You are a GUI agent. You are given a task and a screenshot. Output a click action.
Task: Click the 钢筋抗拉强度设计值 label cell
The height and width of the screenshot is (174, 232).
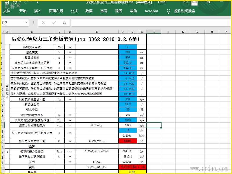[32, 99]
